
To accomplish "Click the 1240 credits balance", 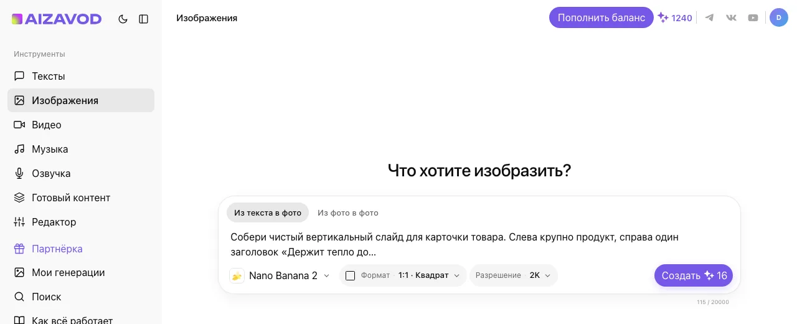I will [676, 18].
